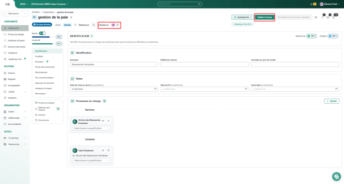Expand the Ressources sidebar item
This screenshot has height=184, width=344.
[14, 145]
